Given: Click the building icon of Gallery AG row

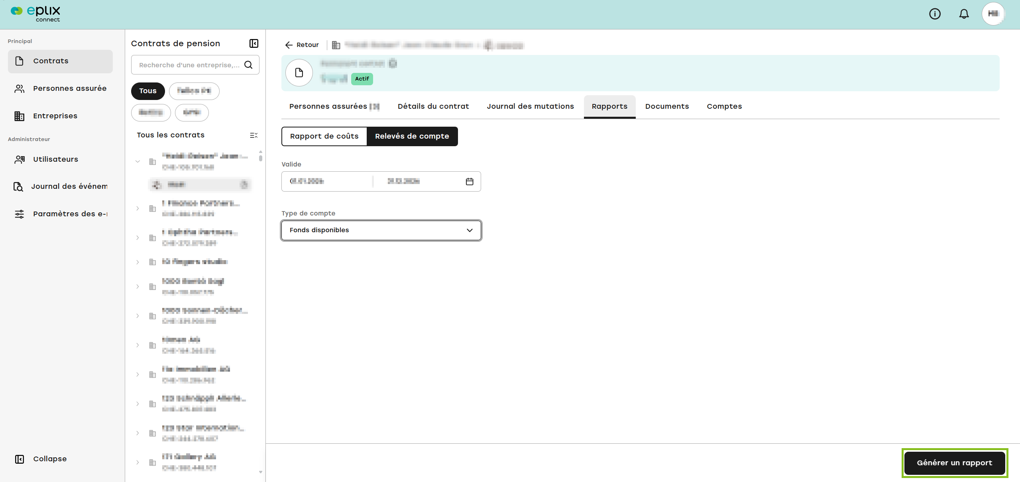Looking at the screenshot, I should click(x=152, y=462).
